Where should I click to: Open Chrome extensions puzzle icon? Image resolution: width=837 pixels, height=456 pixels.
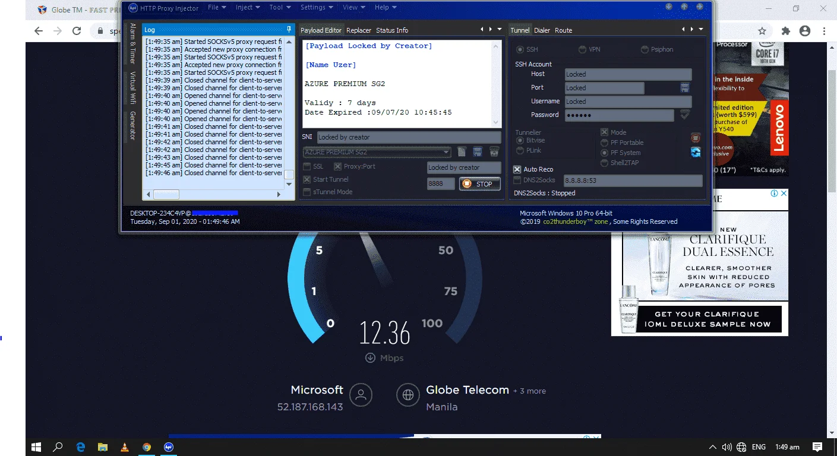(785, 31)
